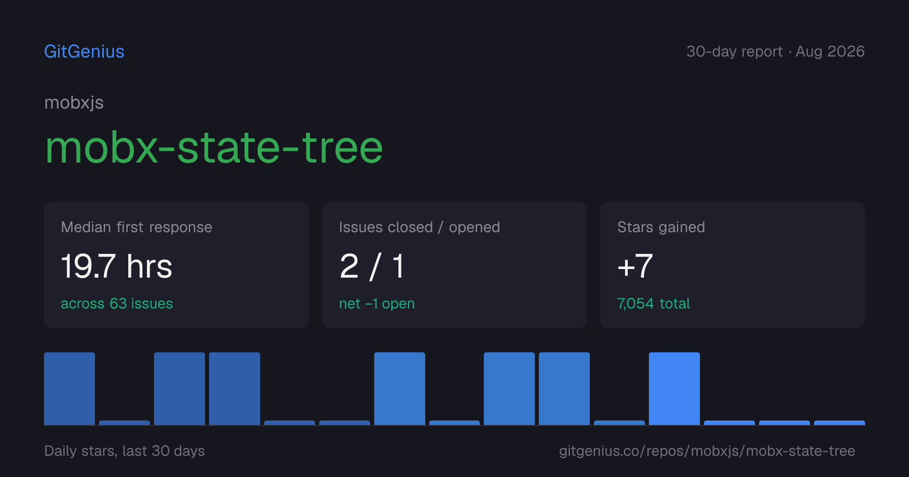Screen dimensions: 909x477
Task: Click the short bar after first tall bar
Action: 124,422
